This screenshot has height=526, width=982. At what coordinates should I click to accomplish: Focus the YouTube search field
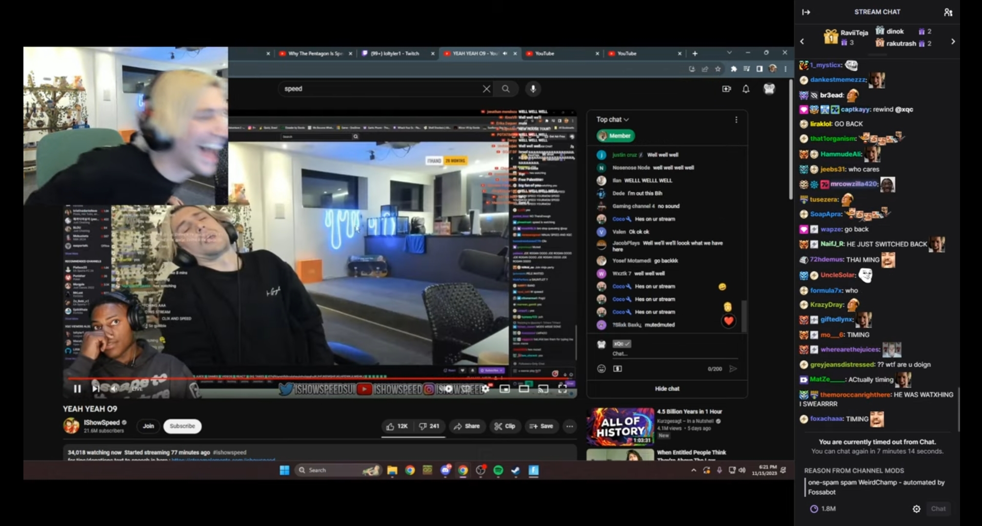pyautogui.click(x=381, y=89)
